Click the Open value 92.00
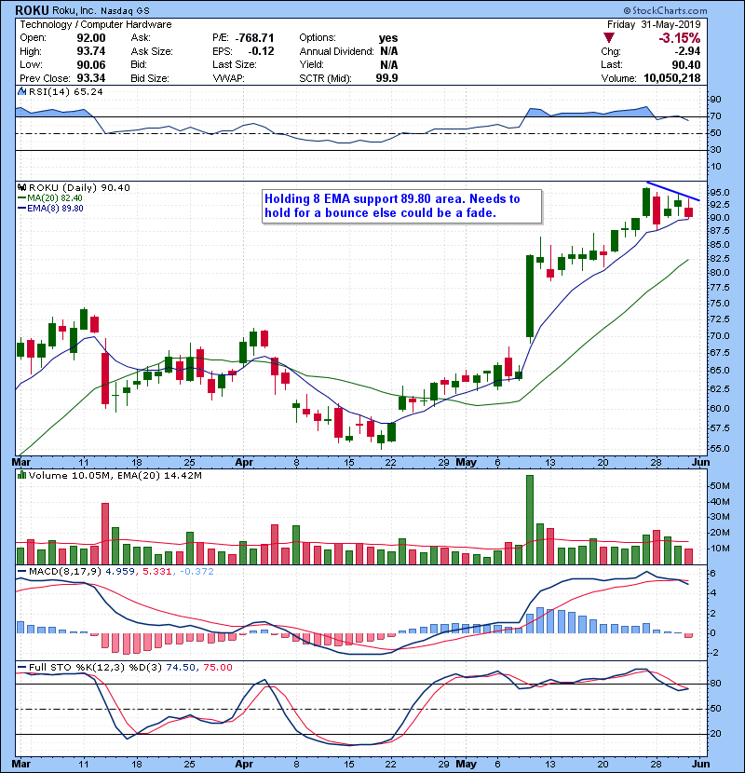 tap(91, 38)
